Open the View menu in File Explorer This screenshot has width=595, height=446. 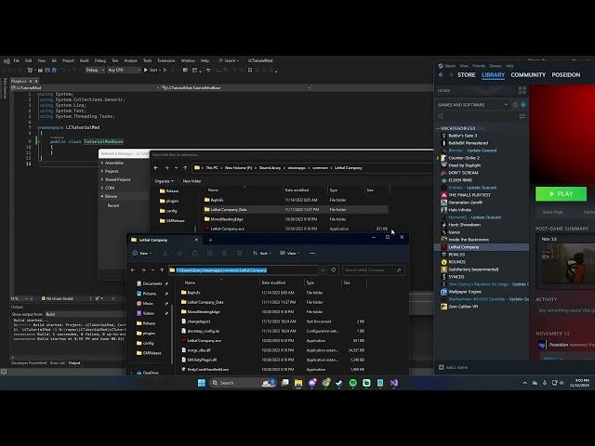click(x=290, y=253)
